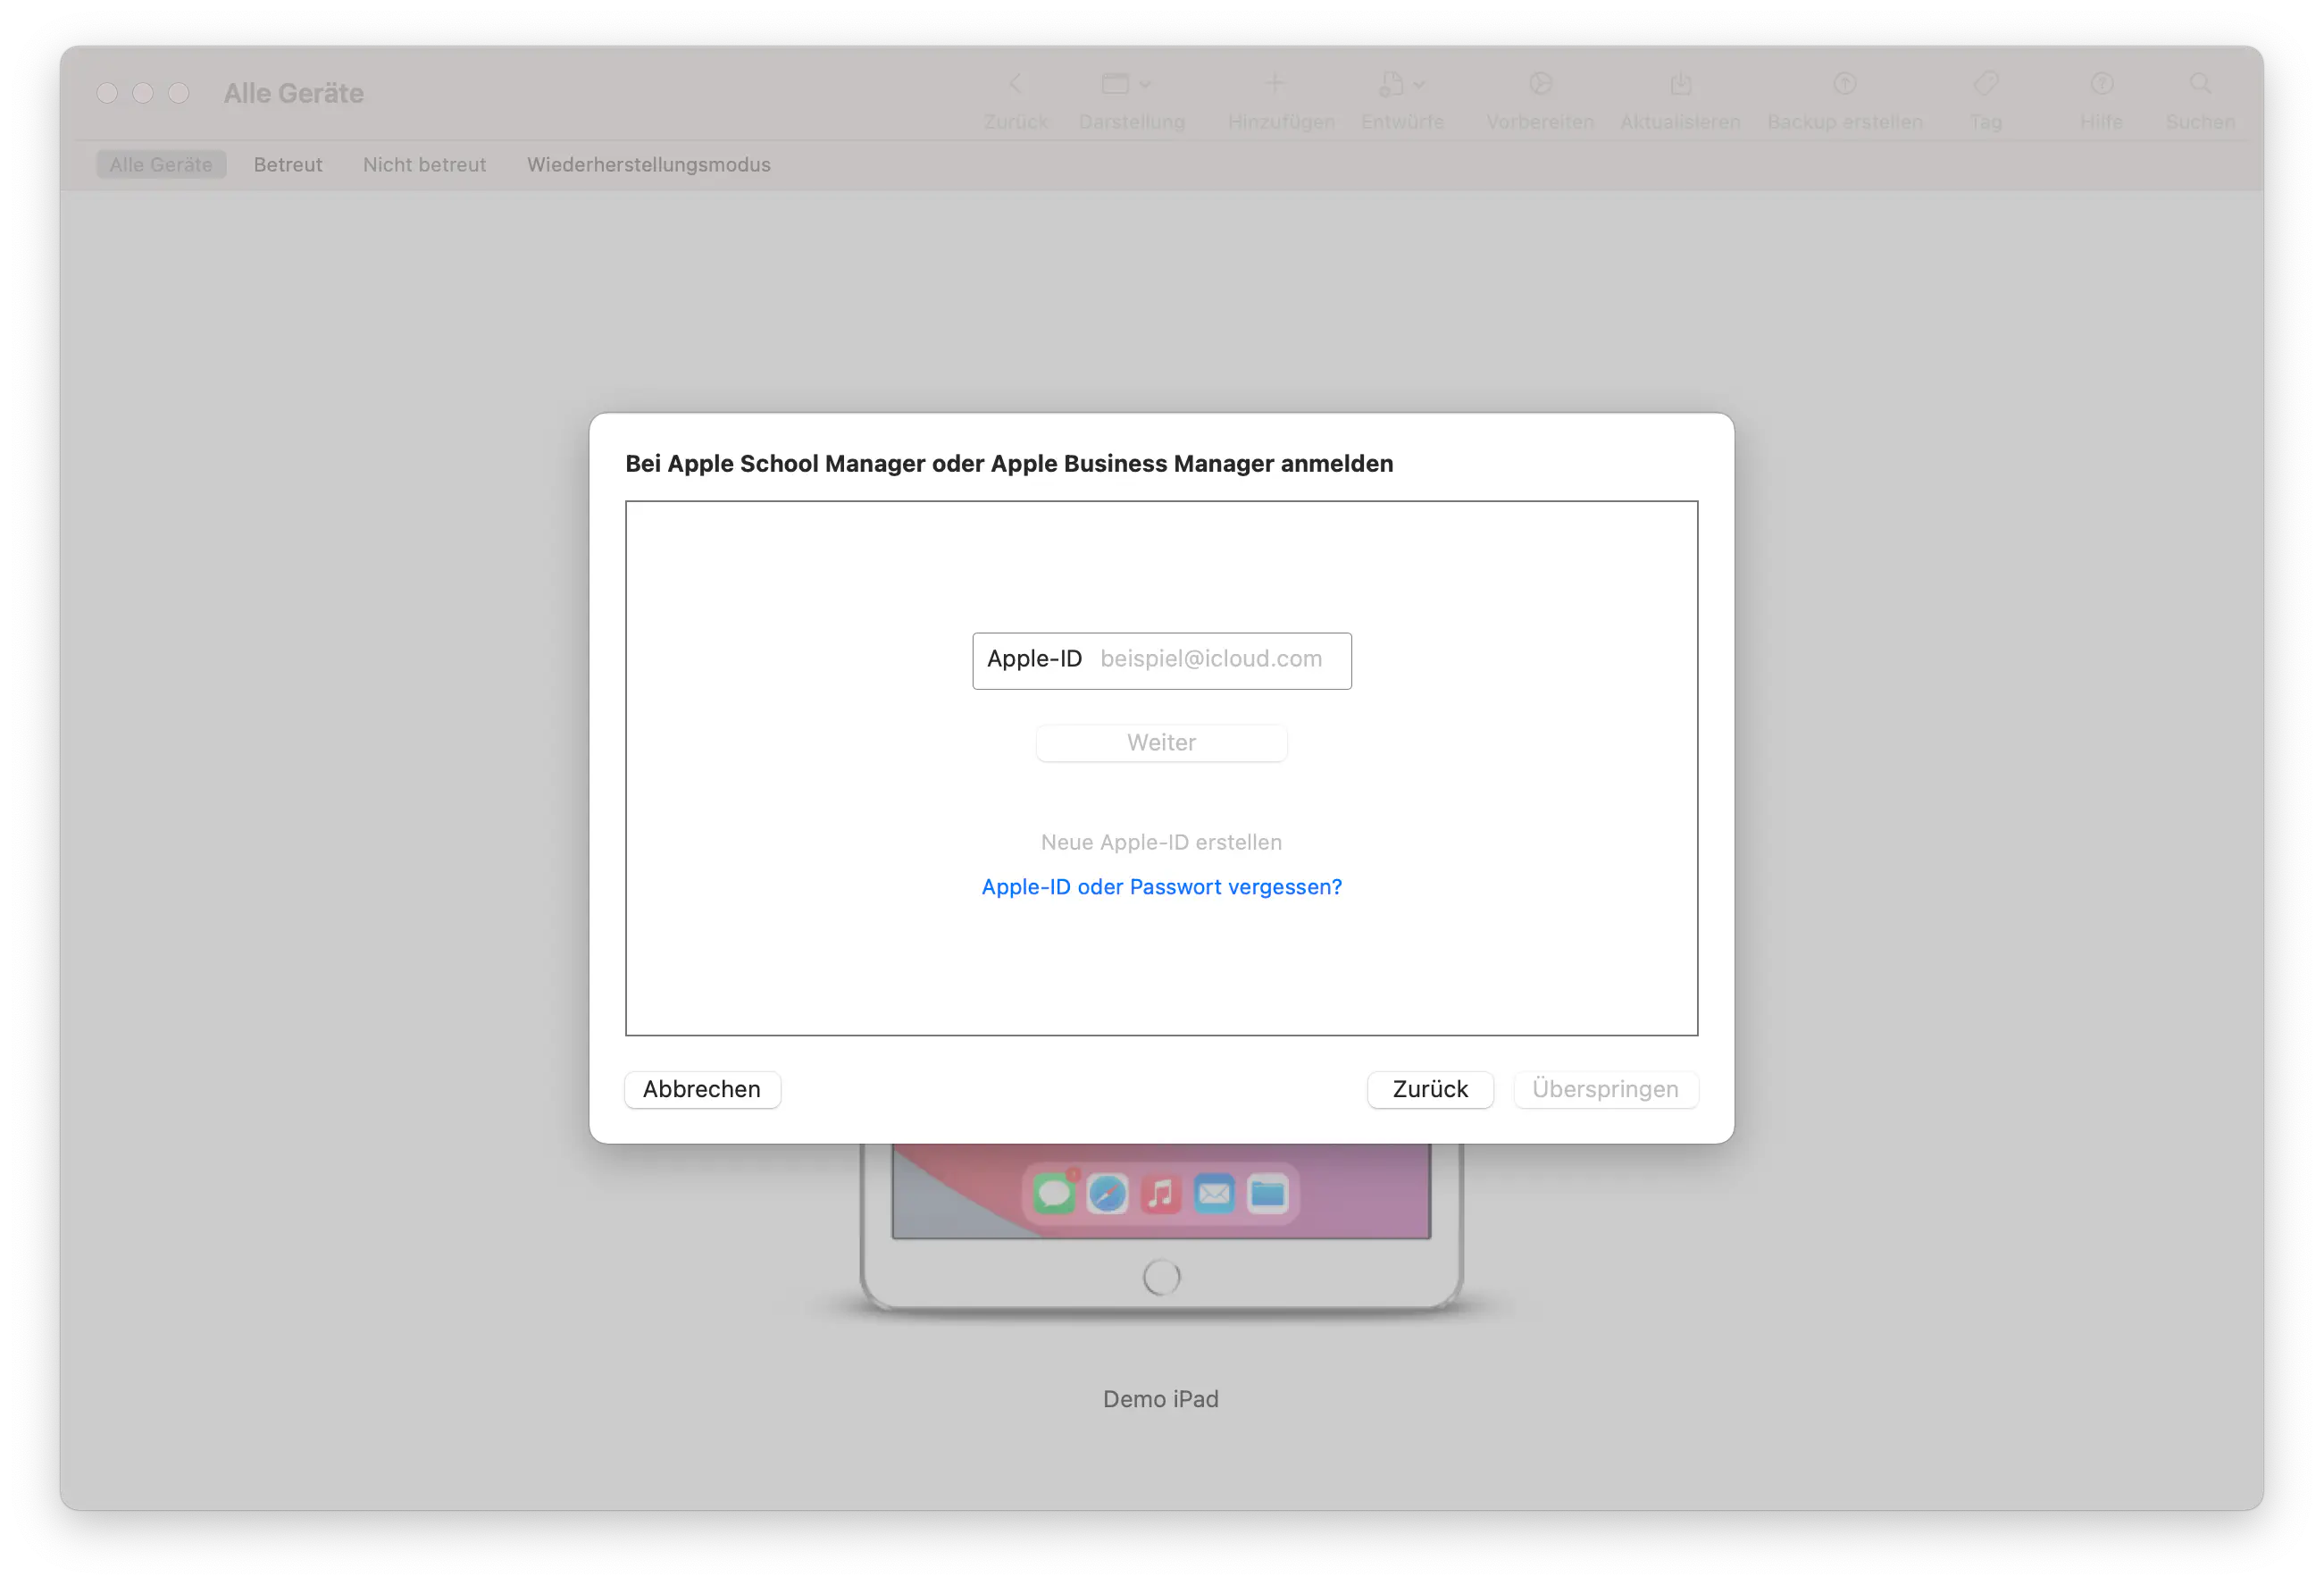Select the Alle Geräte tab
The width and height of the screenshot is (2324, 1585).
[x=161, y=164]
